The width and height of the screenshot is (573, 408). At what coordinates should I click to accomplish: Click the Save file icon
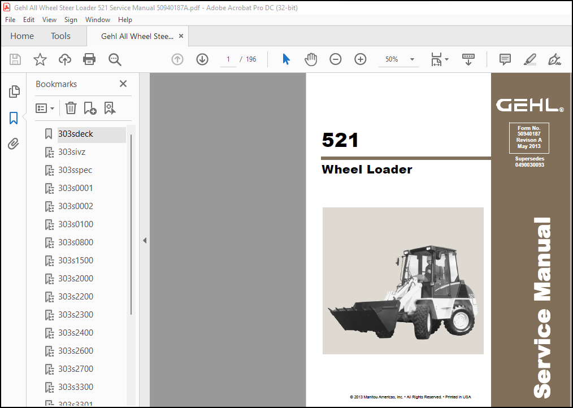click(15, 59)
